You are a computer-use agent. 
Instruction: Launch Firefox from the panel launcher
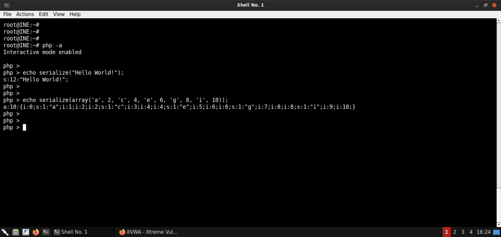click(36, 232)
